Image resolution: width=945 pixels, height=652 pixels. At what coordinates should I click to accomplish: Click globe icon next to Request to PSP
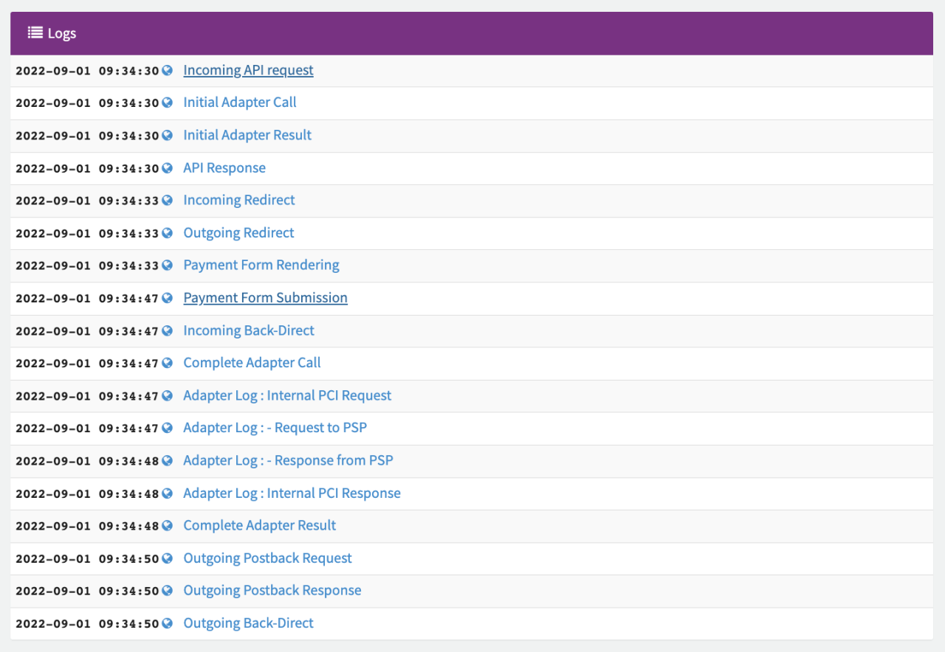168,428
